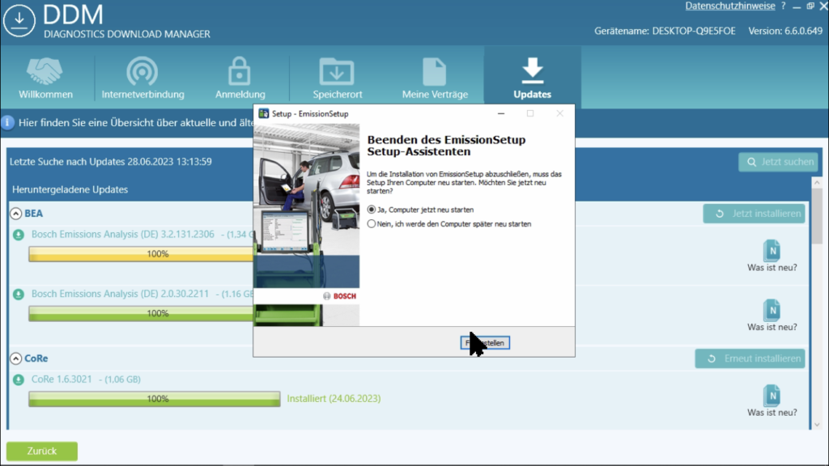Viewport: 829px width, 466px height.
Task: Click the Speicherort folder icon
Action: point(337,72)
